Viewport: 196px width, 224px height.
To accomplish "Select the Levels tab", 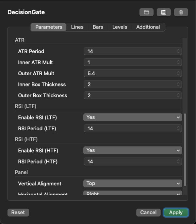I will point(120,27).
